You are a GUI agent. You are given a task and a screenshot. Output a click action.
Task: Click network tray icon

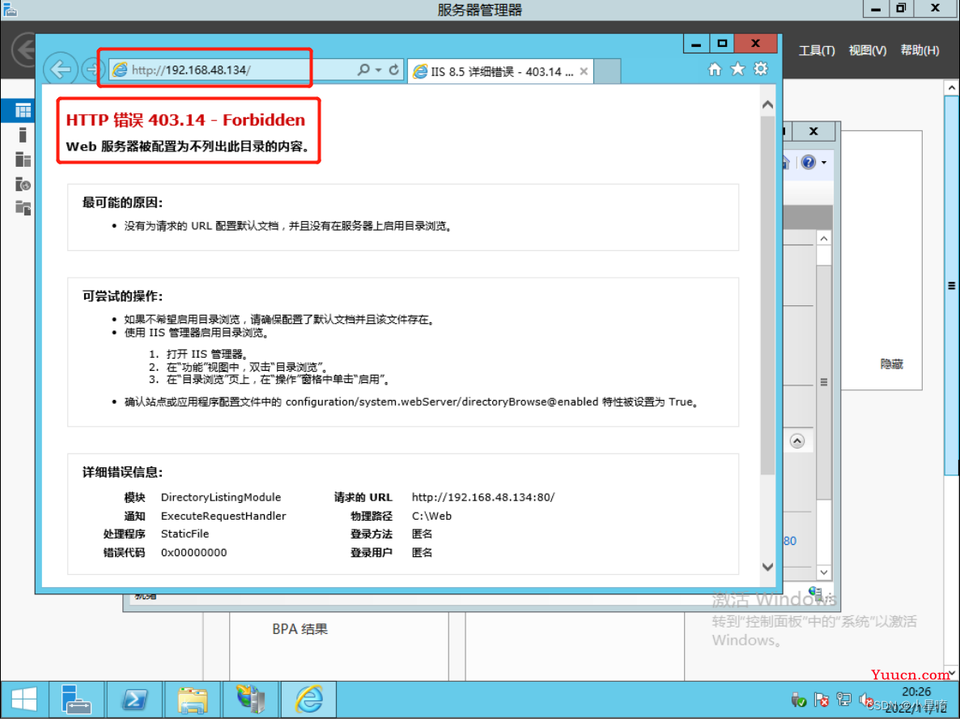click(x=843, y=700)
